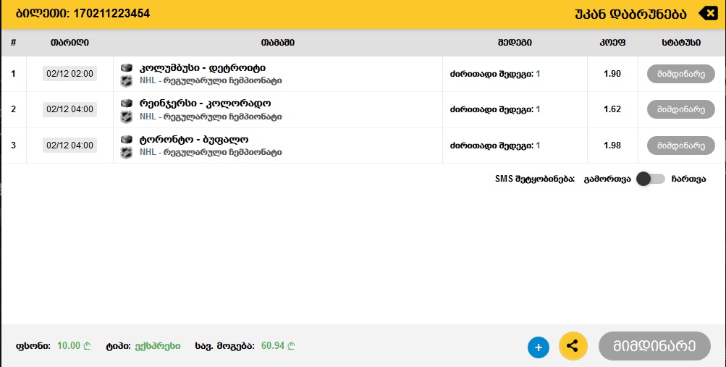The image size is (726, 367).
Task: Click the თამაში column header
Action: [278, 43]
